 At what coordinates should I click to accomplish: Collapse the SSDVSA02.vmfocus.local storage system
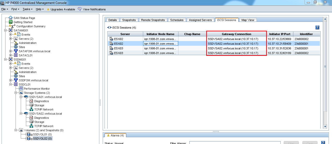tap(21, 114)
